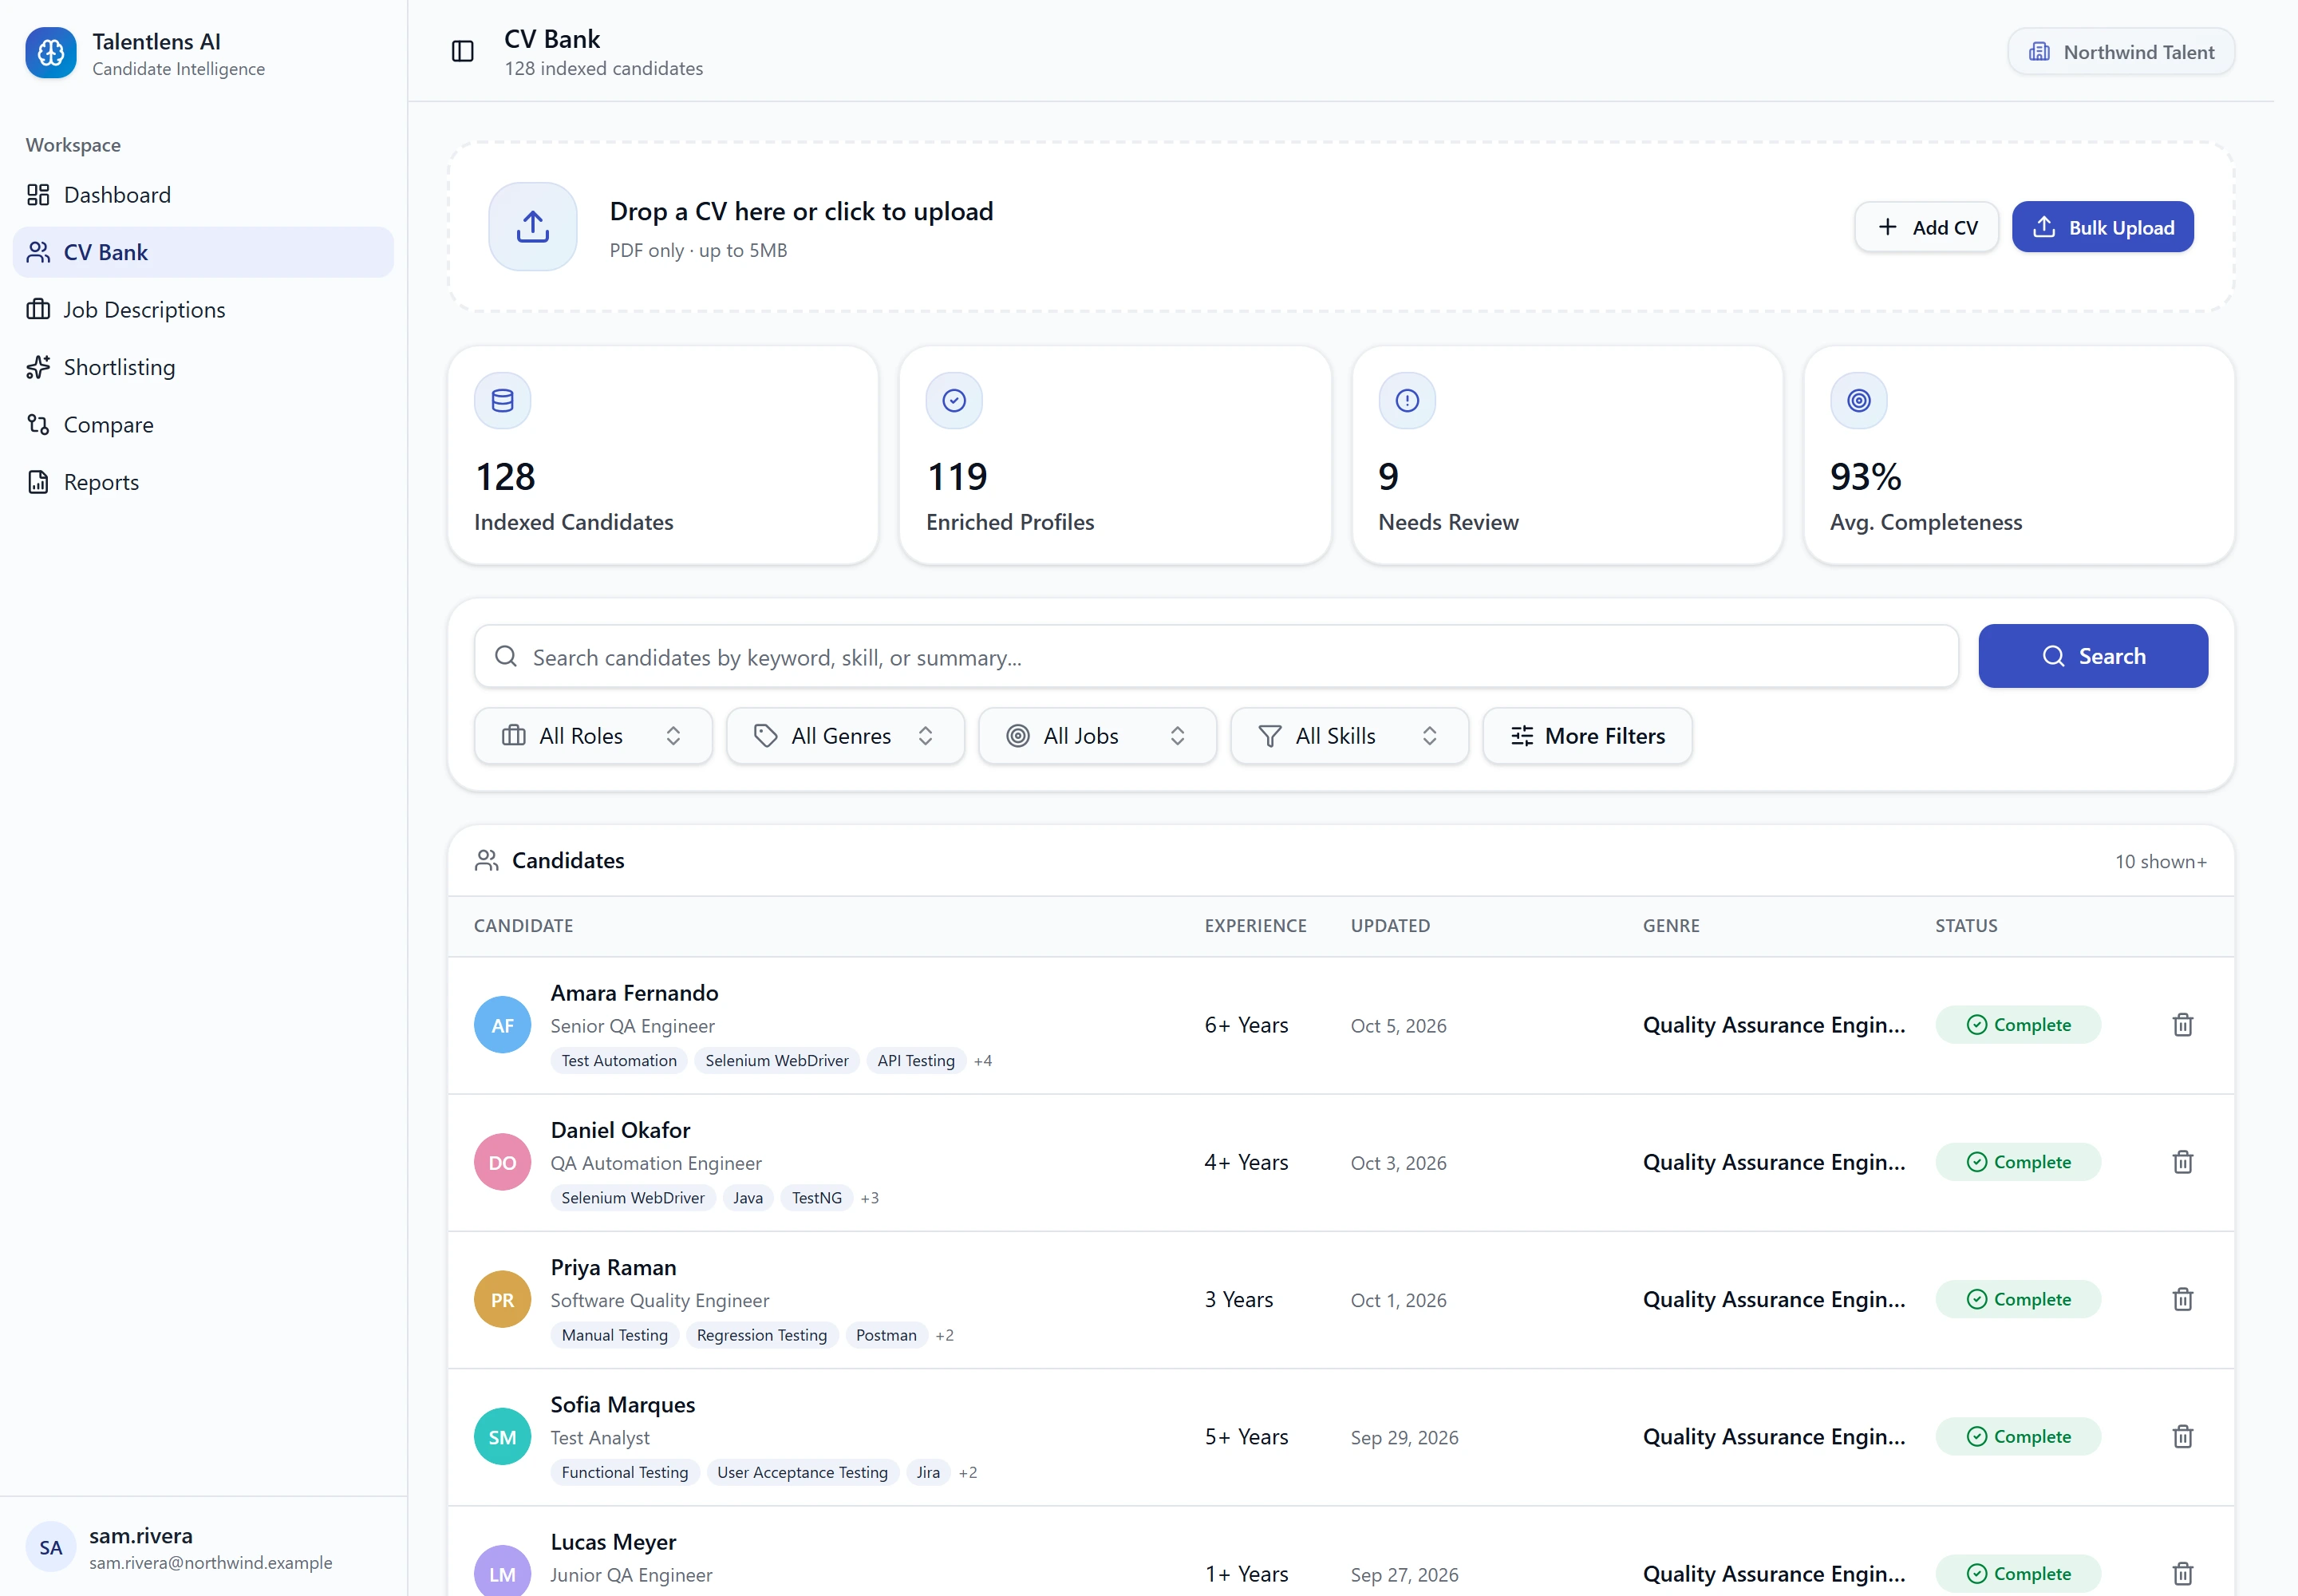Image resolution: width=2298 pixels, height=1596 pixels.
Task: Delete Priya Raman with trash icon
Action: pos(2183,1299)
